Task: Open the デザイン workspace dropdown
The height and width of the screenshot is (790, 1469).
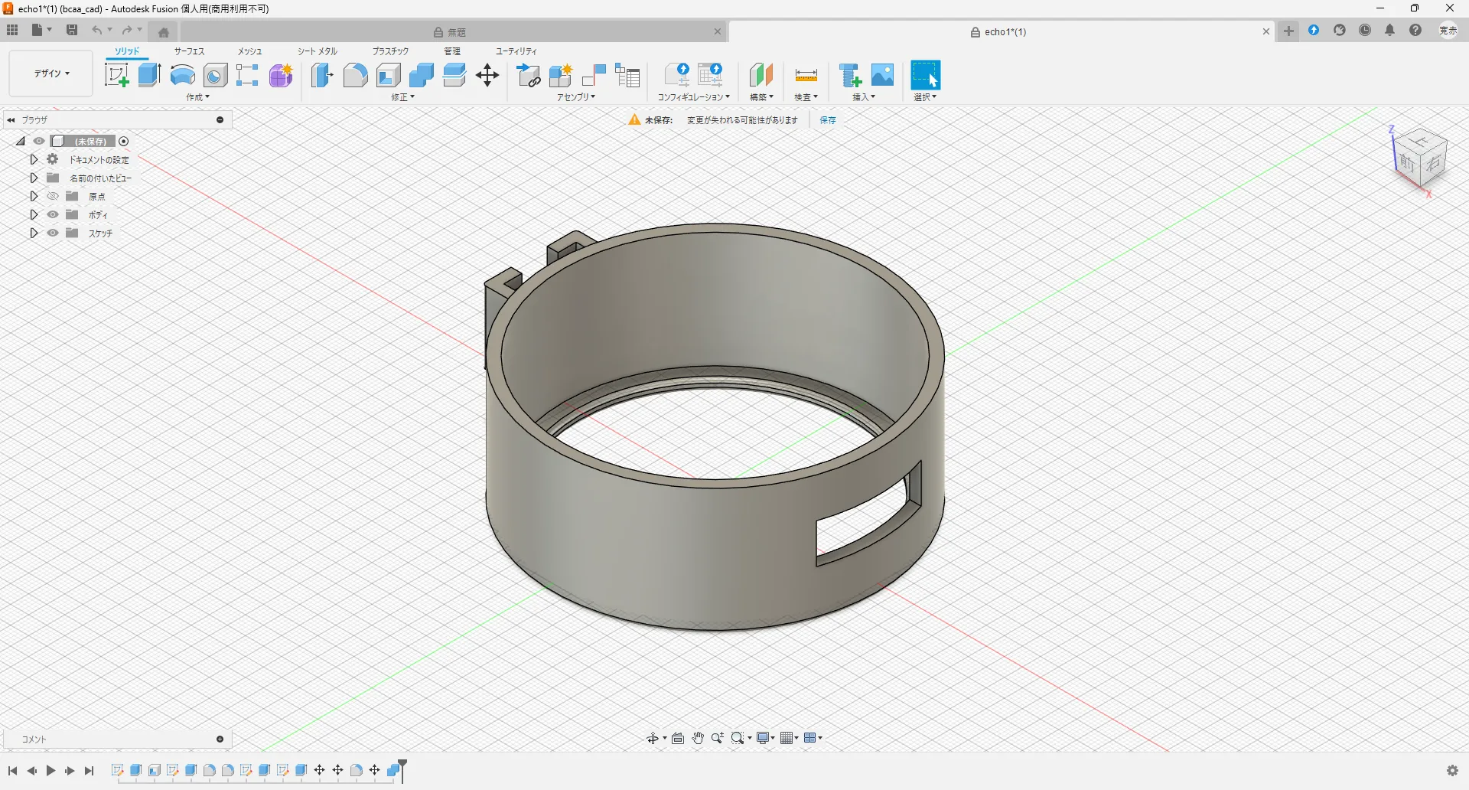Action: 51,73
